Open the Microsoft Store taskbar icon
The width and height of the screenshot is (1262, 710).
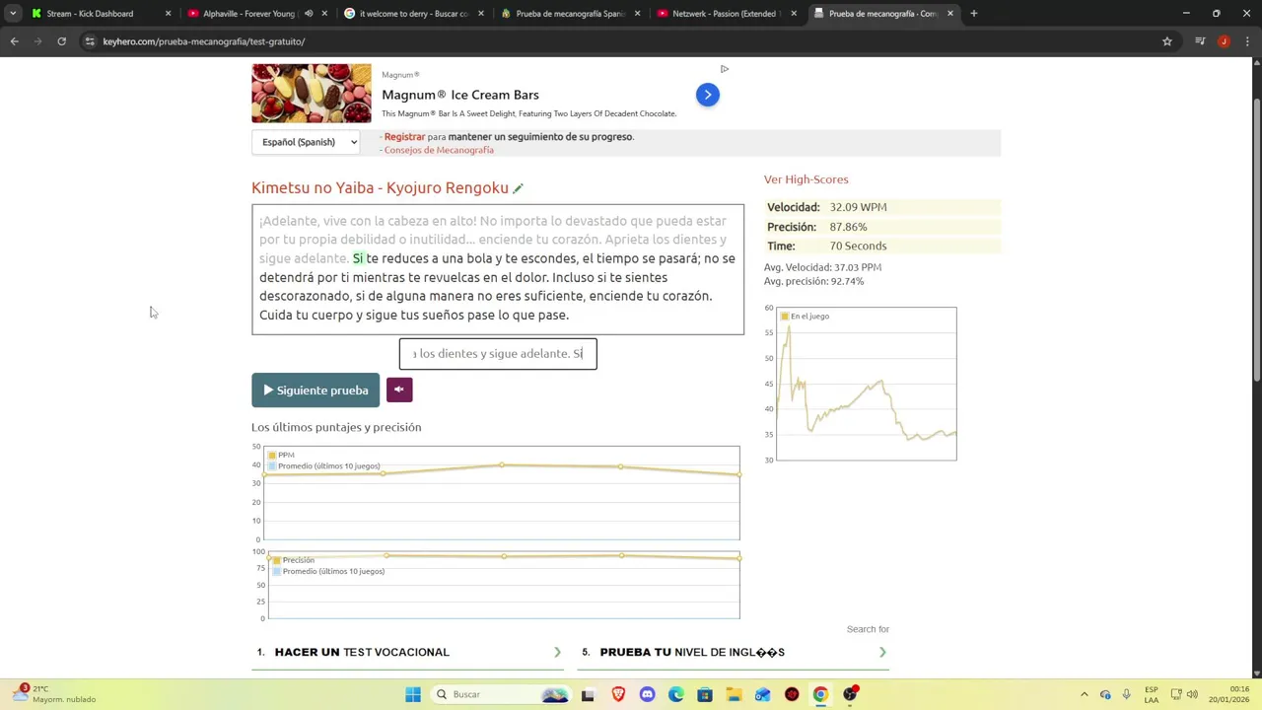(705, 694)
